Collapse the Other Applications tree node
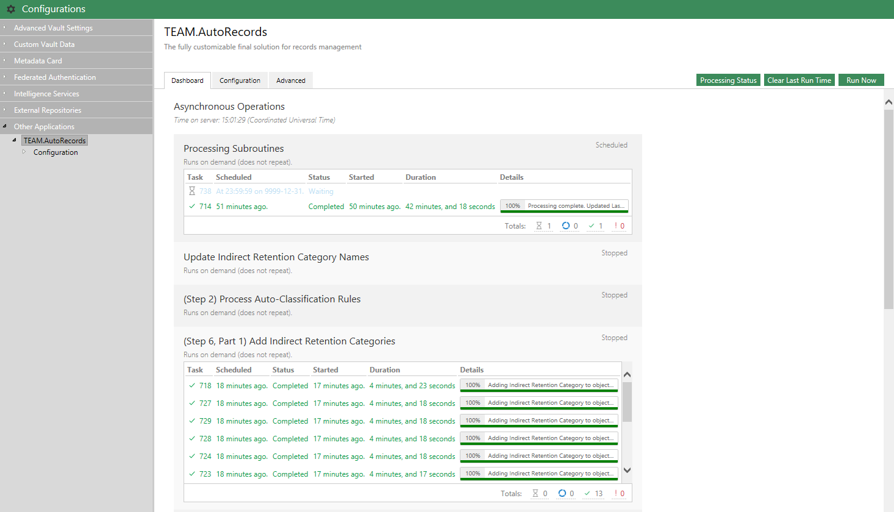 4,126
